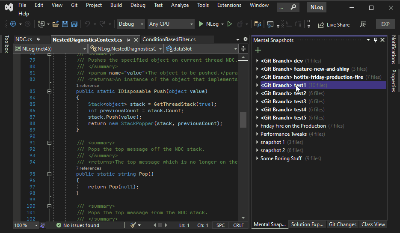Click the undo arrow icon
Screen dimensions: 400x233
click(x=87, y=24)
